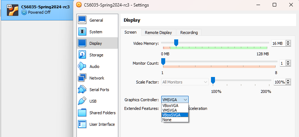299x137 pixels.
Task: Select the Serial Ports category label
Action: [x=99, y=90]
